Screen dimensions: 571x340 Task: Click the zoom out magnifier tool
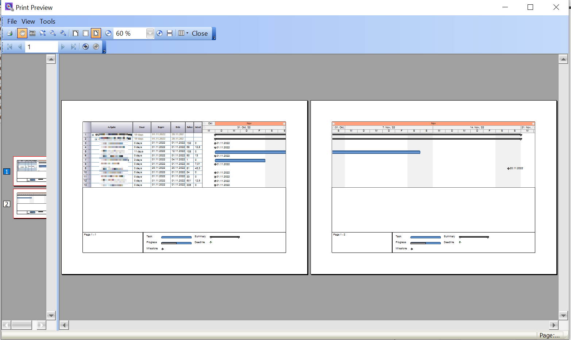53,34
